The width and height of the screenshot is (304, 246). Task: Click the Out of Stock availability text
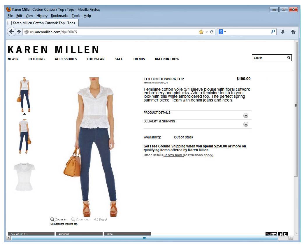point(183,137)
